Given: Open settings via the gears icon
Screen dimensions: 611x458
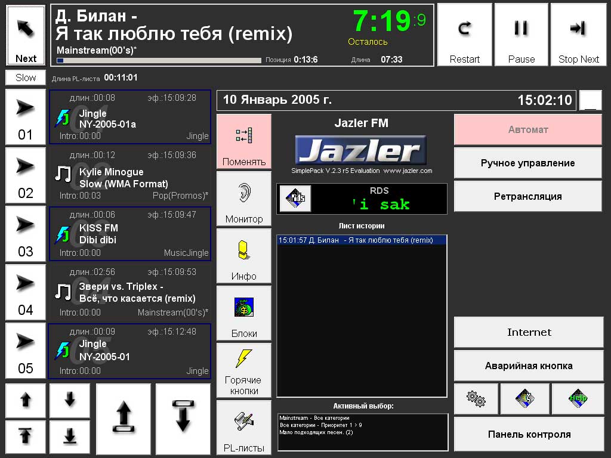Looking at the screenshot, I should 476,399.
